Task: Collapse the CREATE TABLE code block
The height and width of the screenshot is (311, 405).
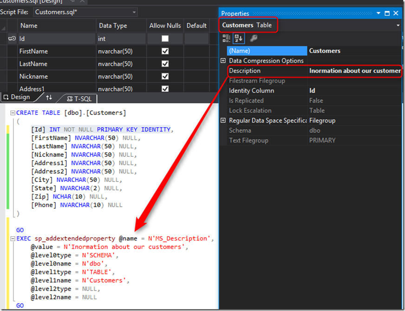Action: click(13, 113)
